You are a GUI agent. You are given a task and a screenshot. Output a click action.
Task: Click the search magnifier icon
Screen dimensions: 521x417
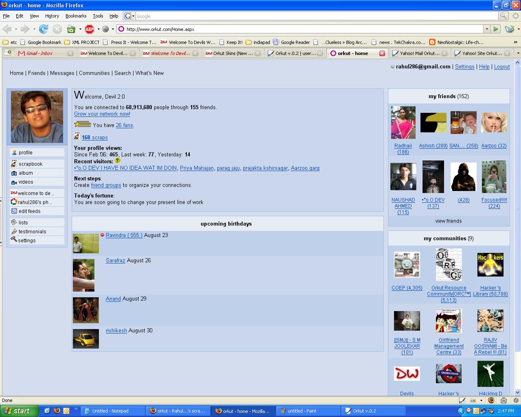tap(503, 16)
